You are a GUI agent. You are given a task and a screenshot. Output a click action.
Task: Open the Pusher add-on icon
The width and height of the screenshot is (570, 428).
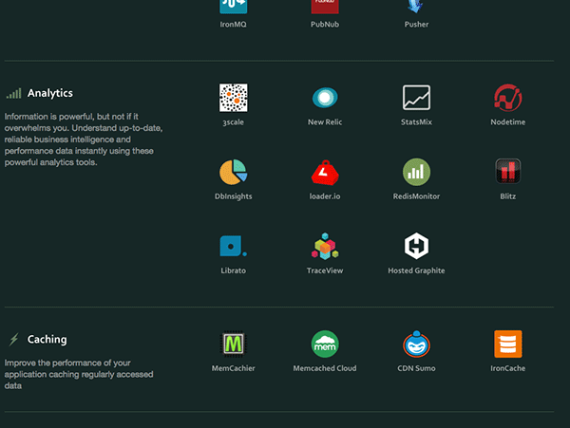tap(416, 7)
